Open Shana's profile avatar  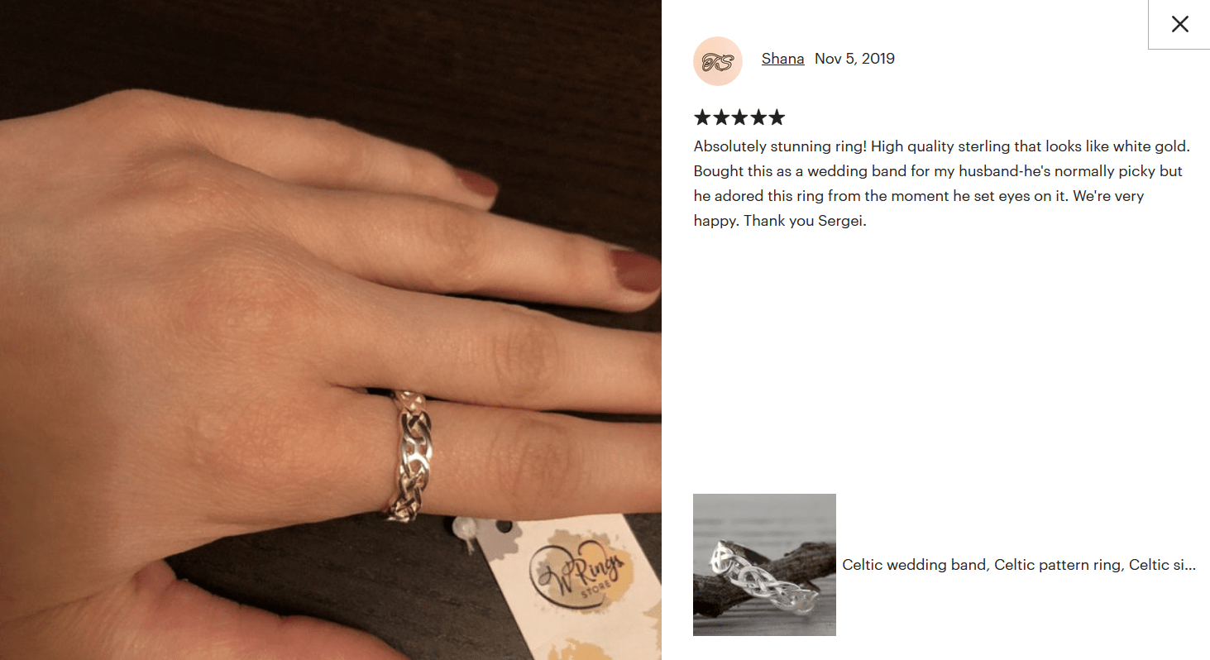pos(717,61)
